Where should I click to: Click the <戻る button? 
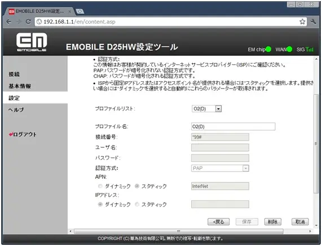click(x=218, y=222)
